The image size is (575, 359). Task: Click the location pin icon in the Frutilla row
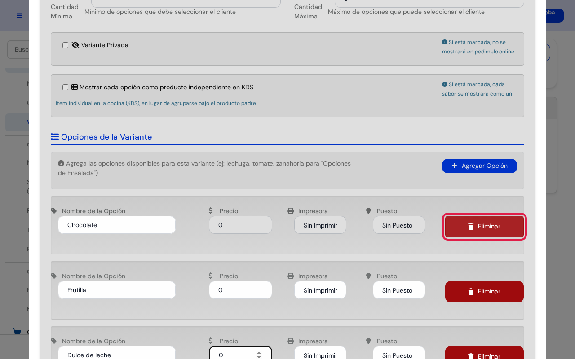[368, 276]
